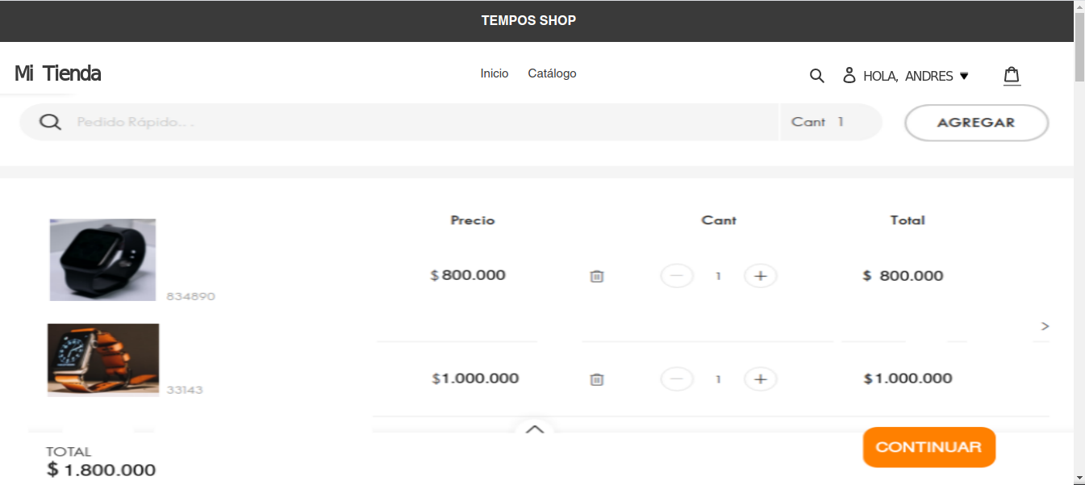Click the header search magnifier icon
This screenshot has height=485, width=1085.
point(816,76)
